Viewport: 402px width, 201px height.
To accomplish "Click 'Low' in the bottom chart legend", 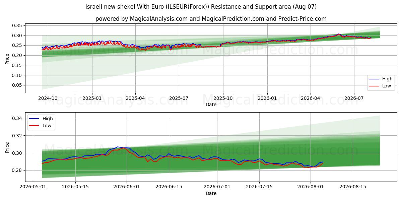I will [47, 125].
